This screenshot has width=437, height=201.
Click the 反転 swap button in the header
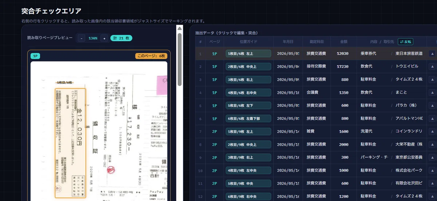click(405, 42)
